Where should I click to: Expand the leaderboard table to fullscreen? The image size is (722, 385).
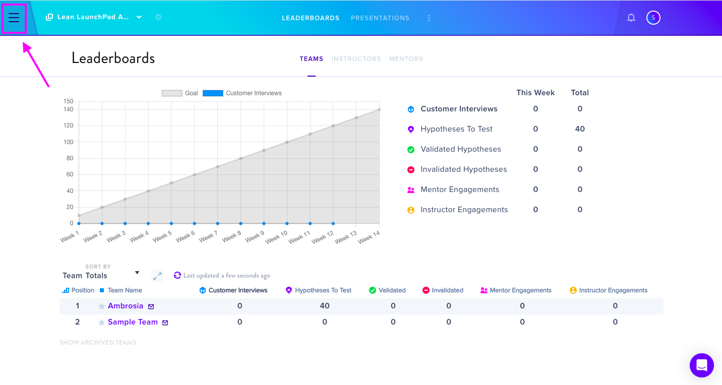coord(157,276)
